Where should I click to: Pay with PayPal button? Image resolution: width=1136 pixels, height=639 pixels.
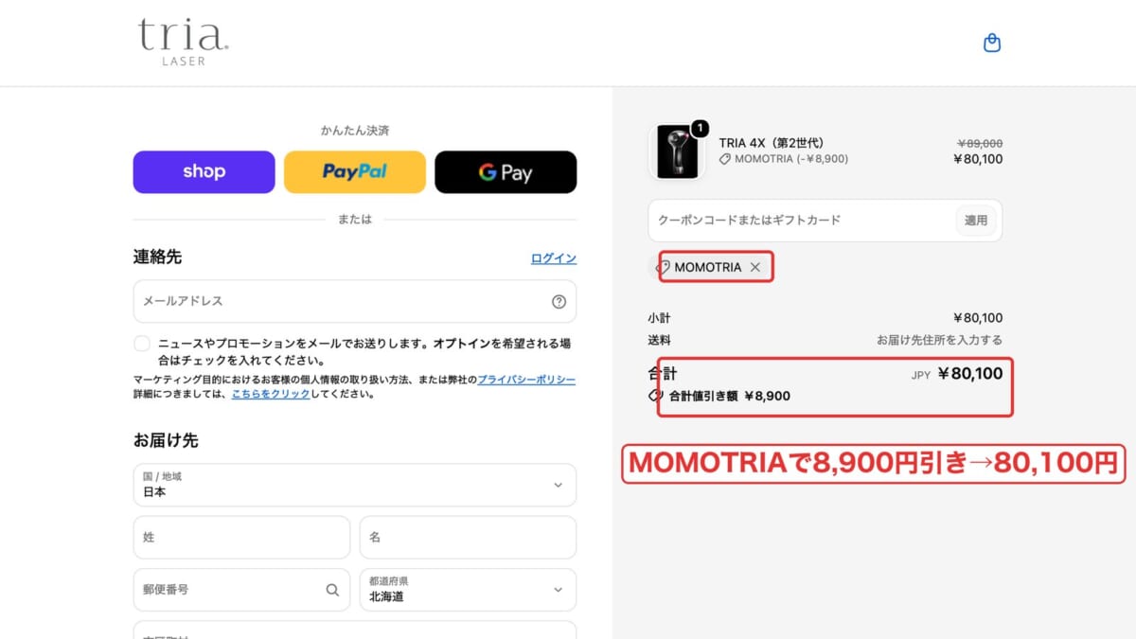click(x=355, y=171)
